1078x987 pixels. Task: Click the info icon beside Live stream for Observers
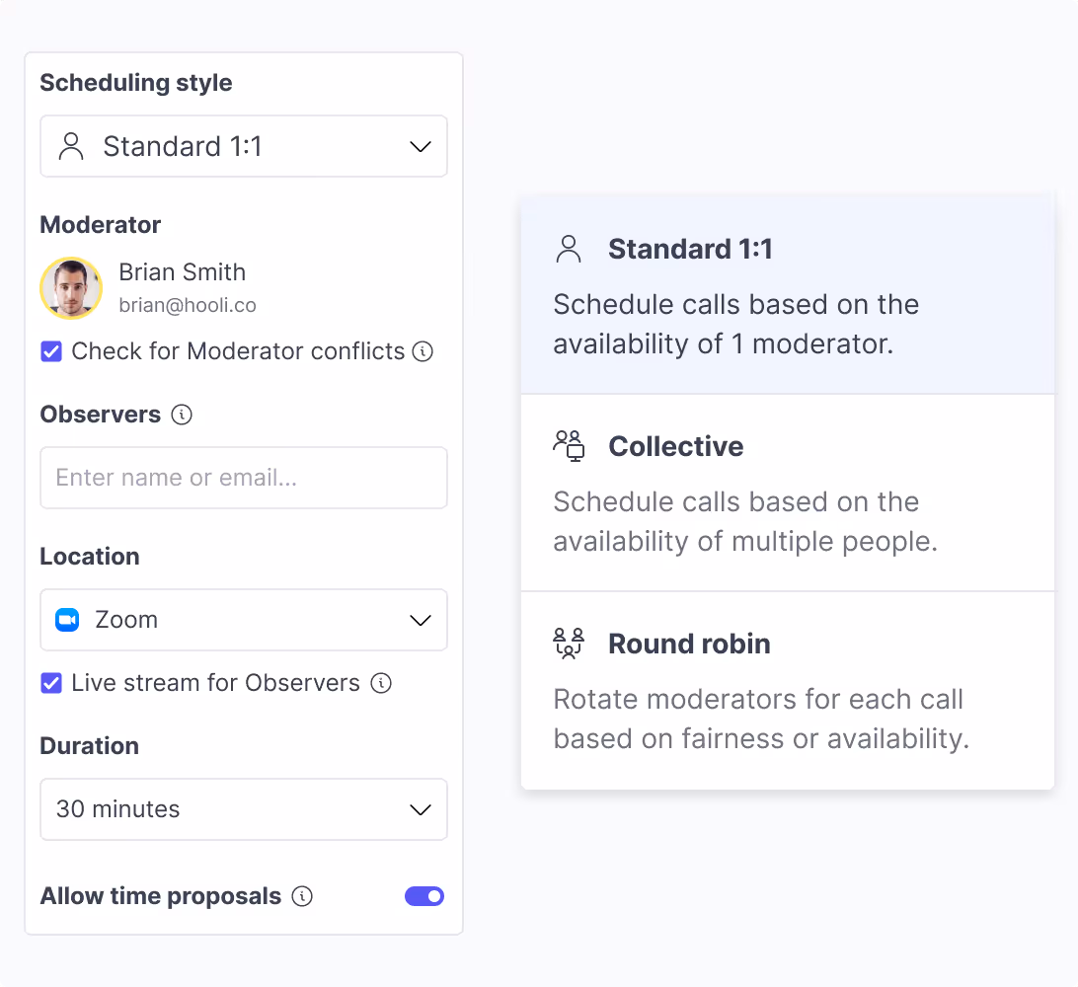(381, 683)
